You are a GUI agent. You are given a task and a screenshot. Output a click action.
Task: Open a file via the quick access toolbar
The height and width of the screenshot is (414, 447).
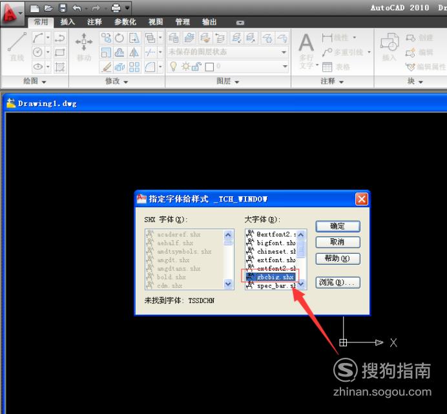[x=48, y=8]
